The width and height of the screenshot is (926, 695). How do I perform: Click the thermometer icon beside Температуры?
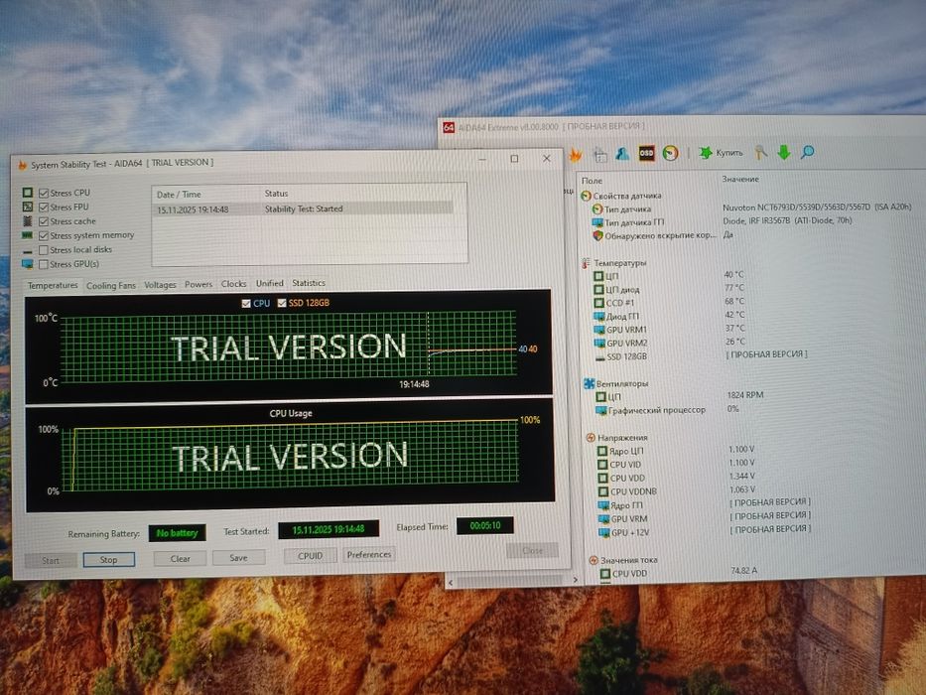pyautogui.click(x=586, y=263)
